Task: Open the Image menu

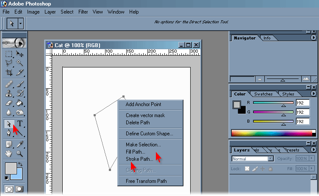Action: tap(33, 12)
